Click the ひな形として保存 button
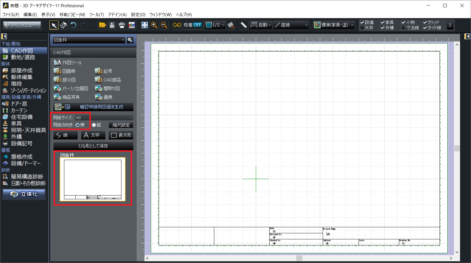The image size is (471, 263). click(x=93, y=146)
